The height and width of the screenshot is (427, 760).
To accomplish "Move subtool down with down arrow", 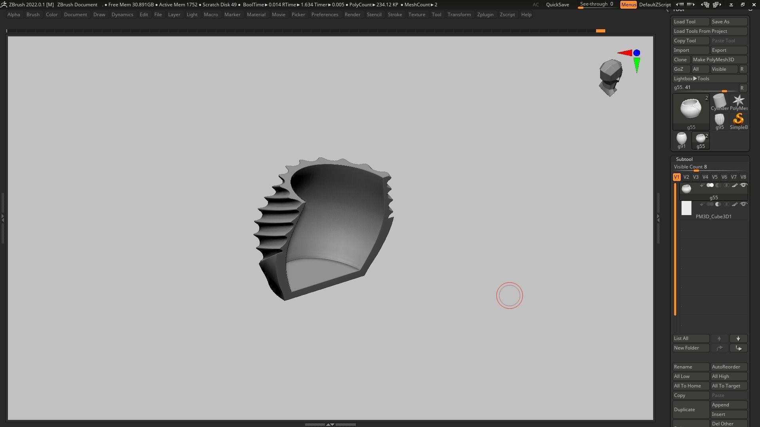I will point(738,338).
